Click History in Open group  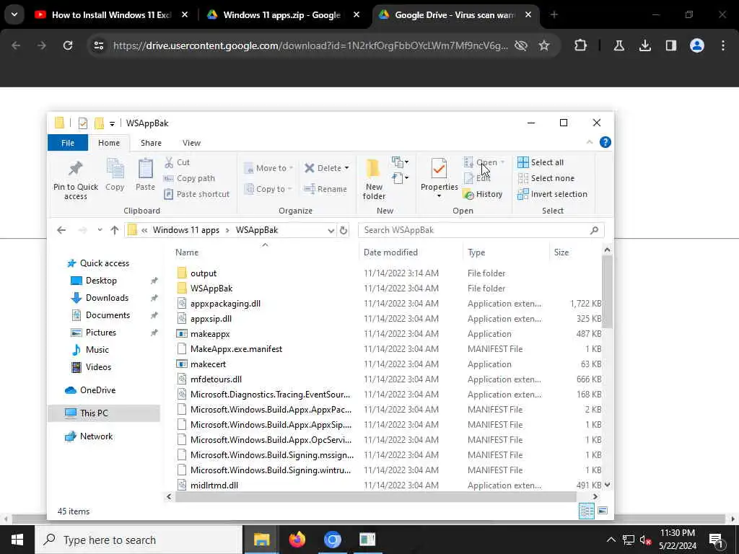483,194
